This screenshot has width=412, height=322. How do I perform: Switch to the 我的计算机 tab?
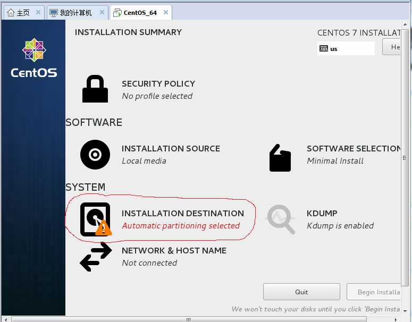pos(78,12)
